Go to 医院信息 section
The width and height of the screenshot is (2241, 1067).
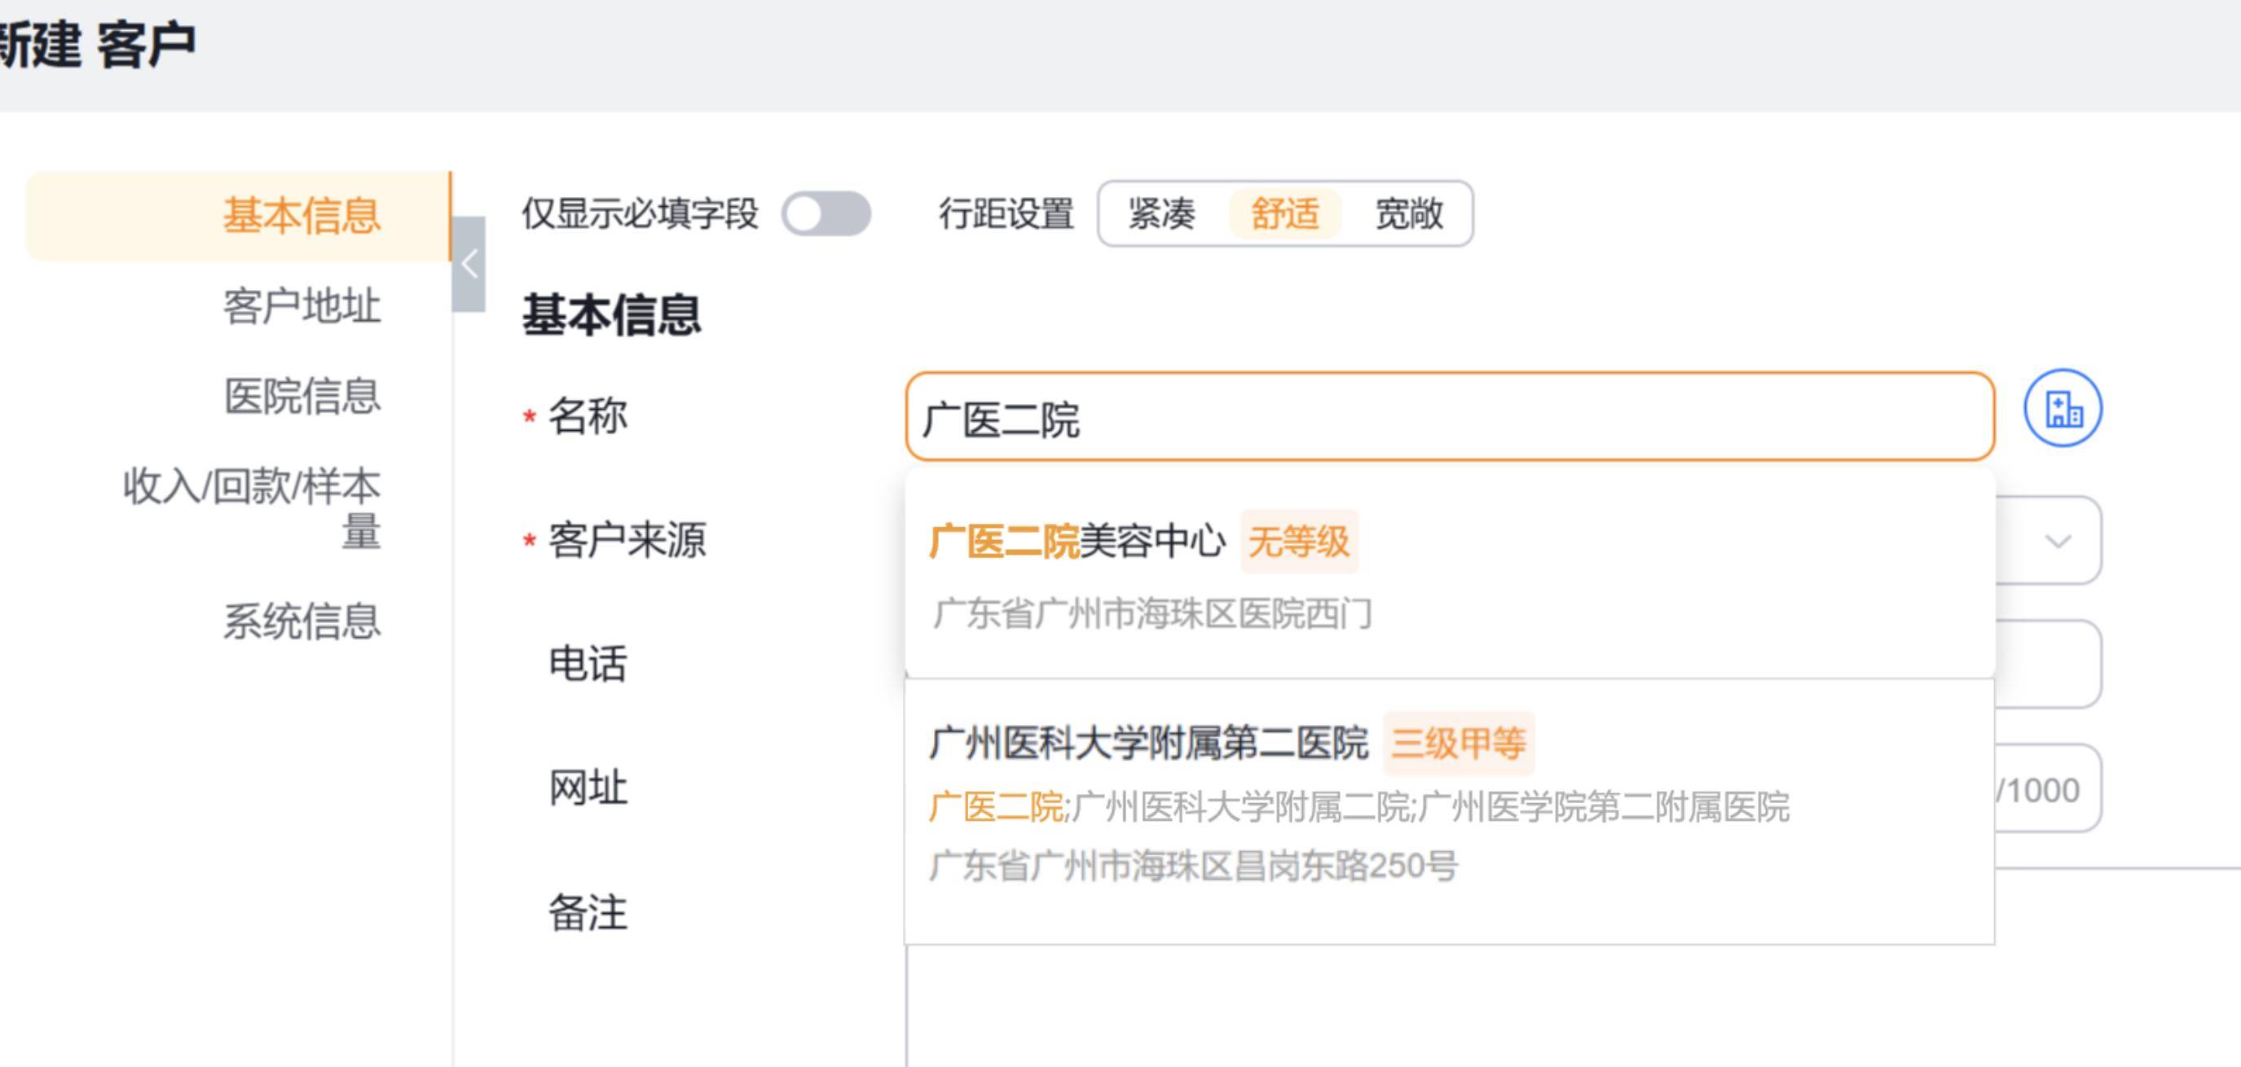click(301, 397)
